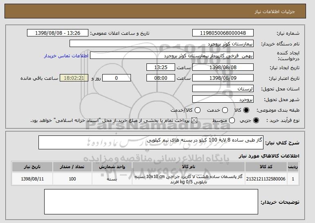The image size is (315, 223).
Task: Click the delivery city field بروجرد
Action: coord(223,99)
